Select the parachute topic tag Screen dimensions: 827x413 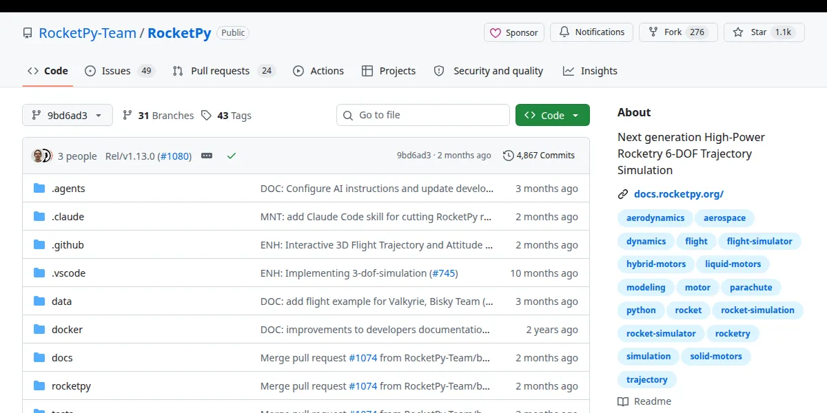click(x=751, y=288)
